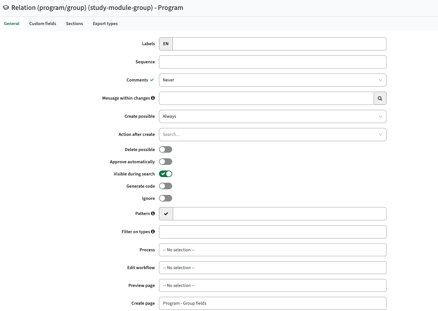Image resolution: width=438 pixels, height=311 pixels.
Task: Click the info icon next to Pattern
Action: 153,213
